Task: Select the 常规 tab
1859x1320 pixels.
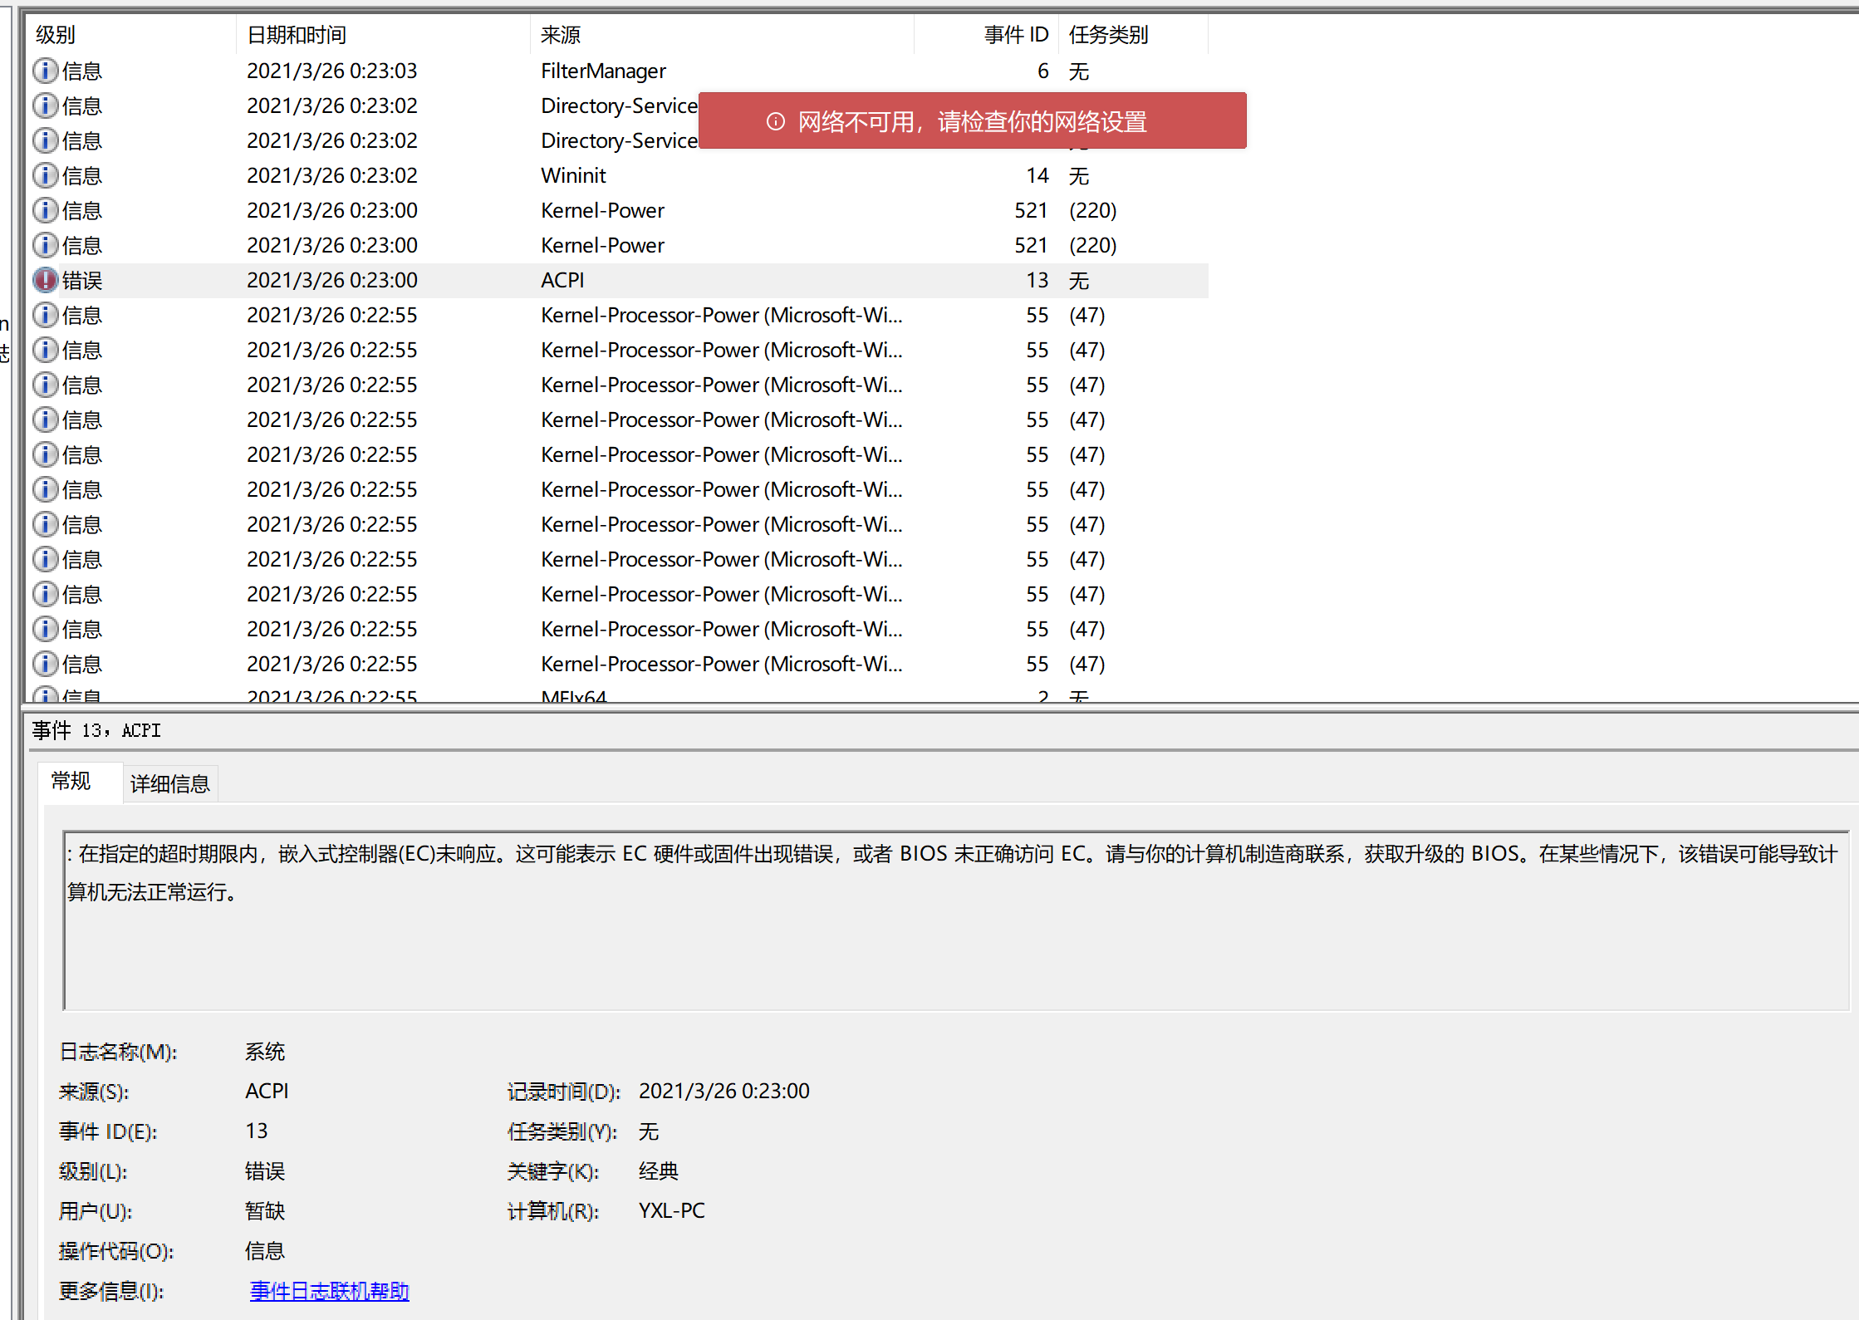Action: click(71, 782)
